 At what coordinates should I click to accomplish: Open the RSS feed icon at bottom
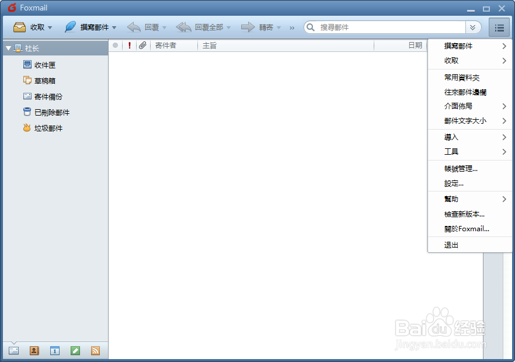pyautogui.click(x=95, y=350)
